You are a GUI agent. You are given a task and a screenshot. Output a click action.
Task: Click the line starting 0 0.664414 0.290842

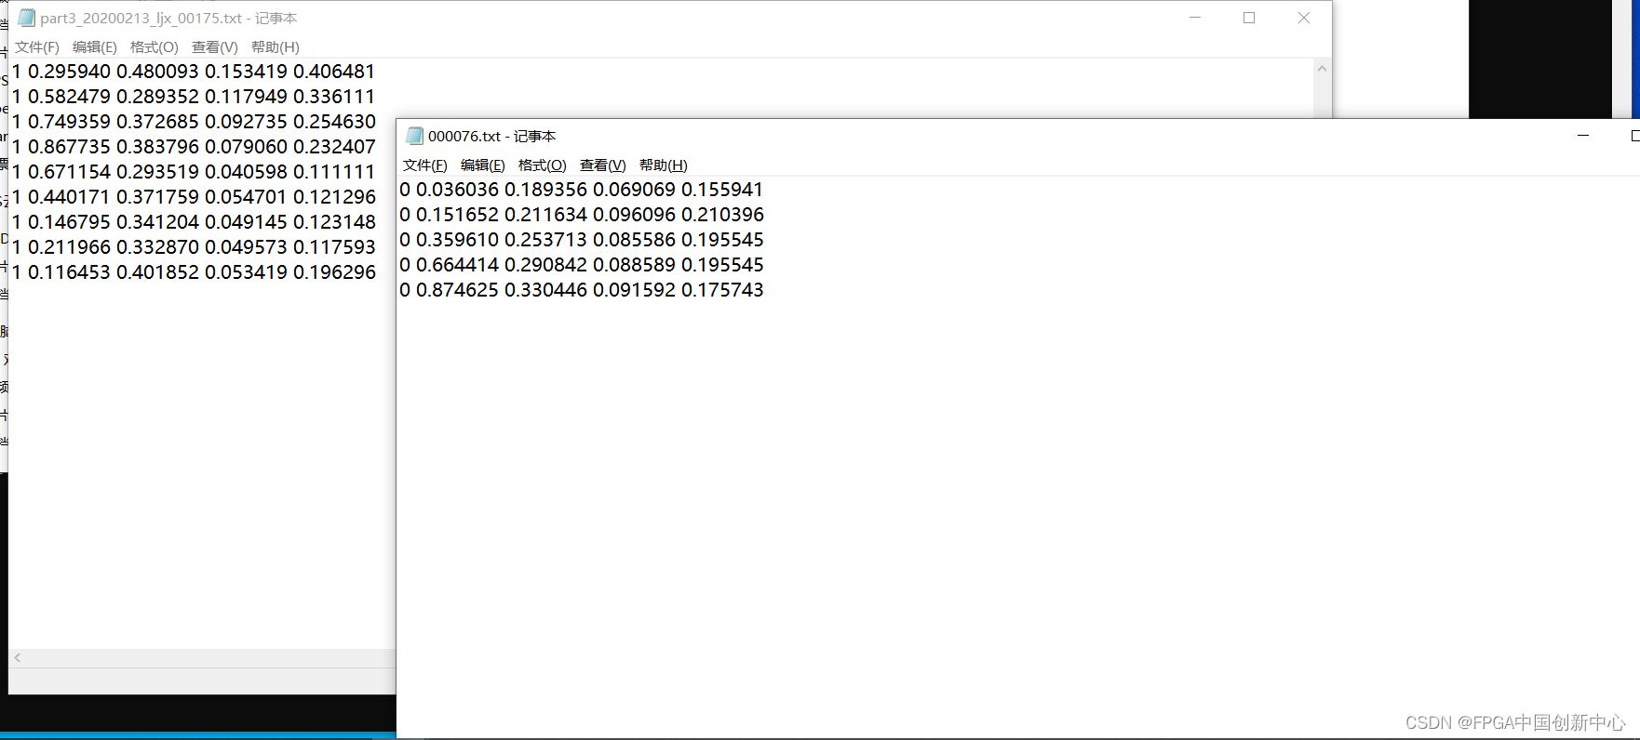pos(582,265)
